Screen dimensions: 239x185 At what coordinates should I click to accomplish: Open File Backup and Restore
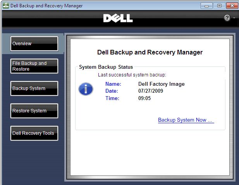coord(34,66)
